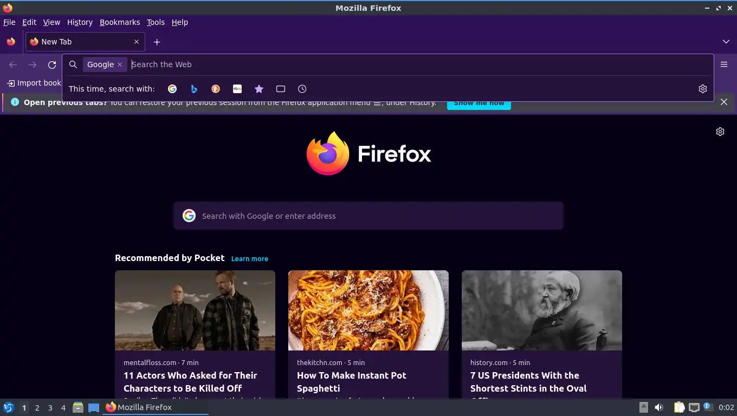Open the spaghetti article thumbnail
Image resolution: width=737 pixels, height=416 pixels.
pyautogui.click(x=368, y=310)
